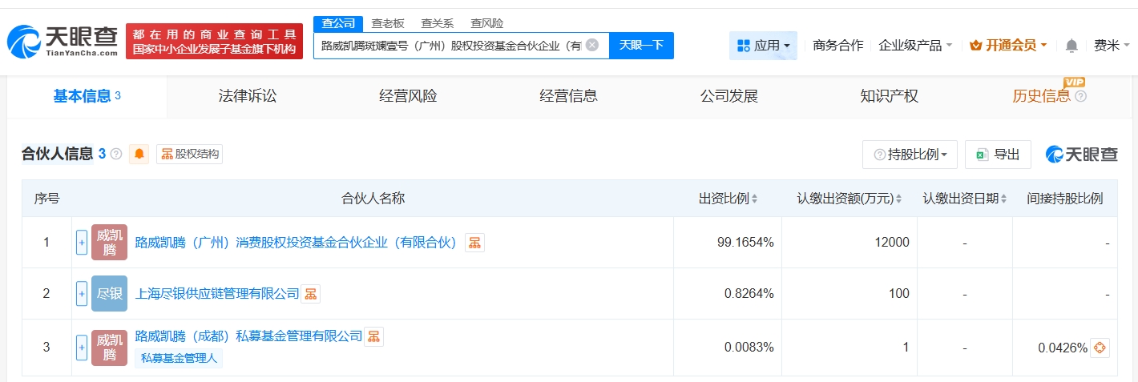Click the 导出 export button
This screenshot has height=382, width=1138.
pyautogui.click(x=998, y=155)
